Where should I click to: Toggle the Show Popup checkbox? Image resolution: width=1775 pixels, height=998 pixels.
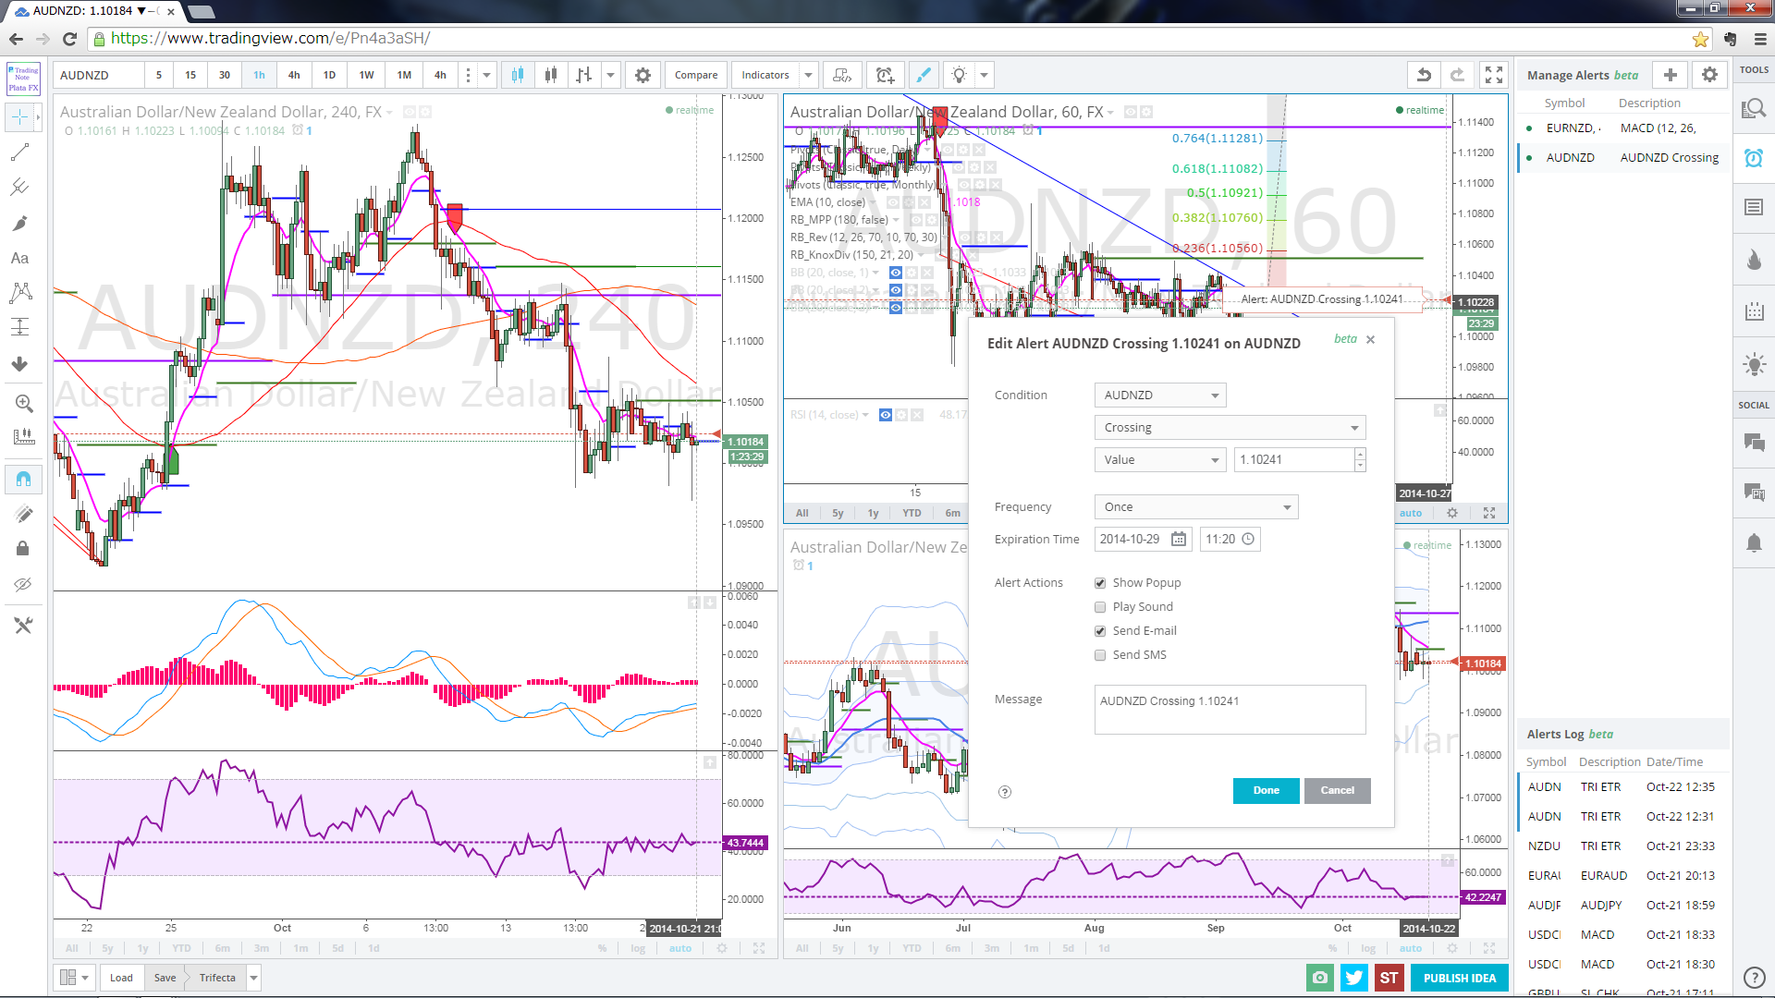coord(1100,583)
